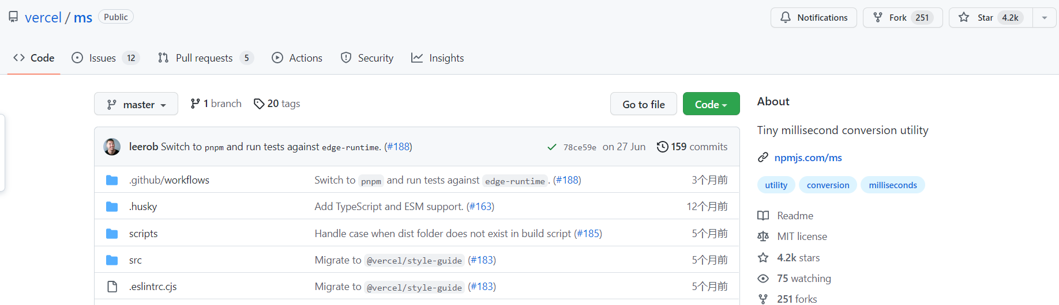This screenshot has height=305, width=1059.
Task: Open the src folder
Action: 136,260
